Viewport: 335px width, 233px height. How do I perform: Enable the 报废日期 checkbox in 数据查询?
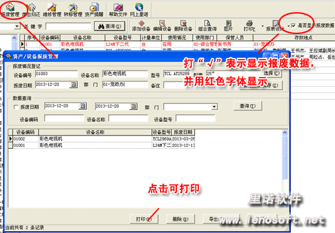coord(16,107)
